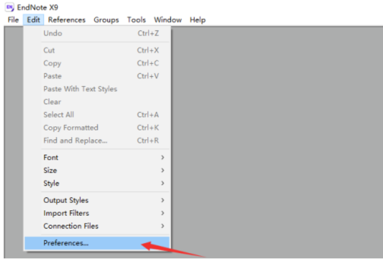This screenshot has width=383, height=259.
Task: Open Preferences from Edit menu
Action: (x=97, y=243)
